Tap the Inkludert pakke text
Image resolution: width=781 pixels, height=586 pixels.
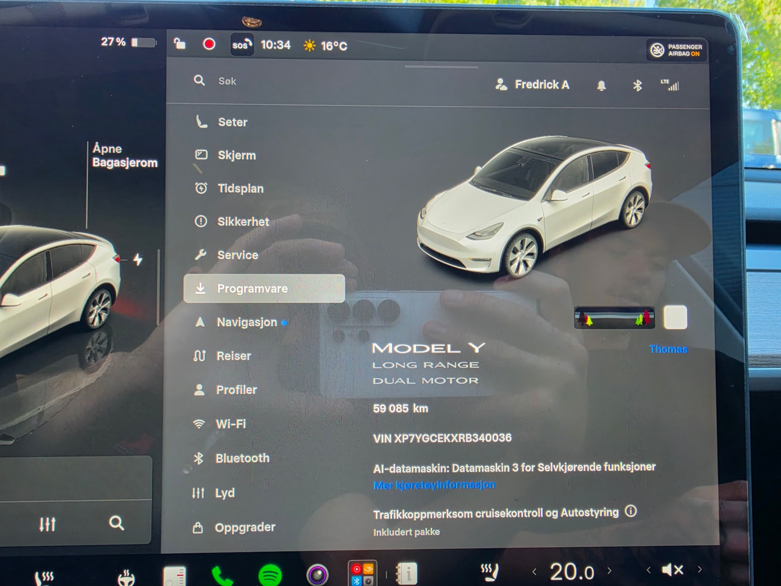pyautogui.click(x=407, y=532)
